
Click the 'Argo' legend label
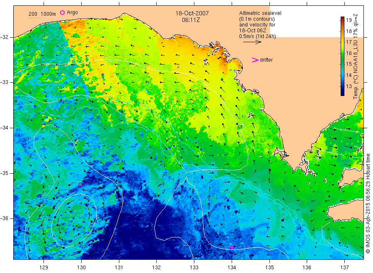point(72,12)
